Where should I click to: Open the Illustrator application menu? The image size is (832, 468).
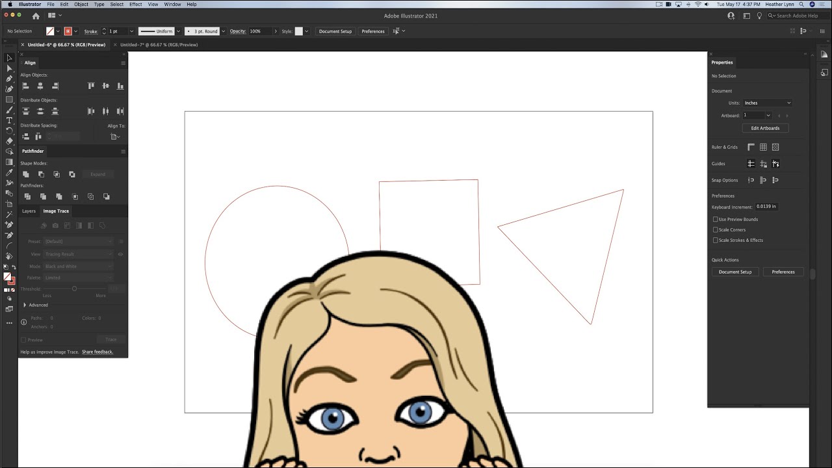coord(30,4)
